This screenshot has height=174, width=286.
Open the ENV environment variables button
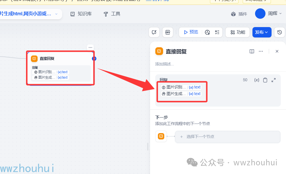tap(168, 32)
